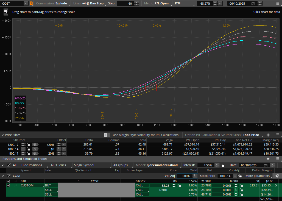The width and height of the screenshot is (282, 201).
Task: Adjust the Stock Price 1000.14 stepper
Action: (235, 176)
